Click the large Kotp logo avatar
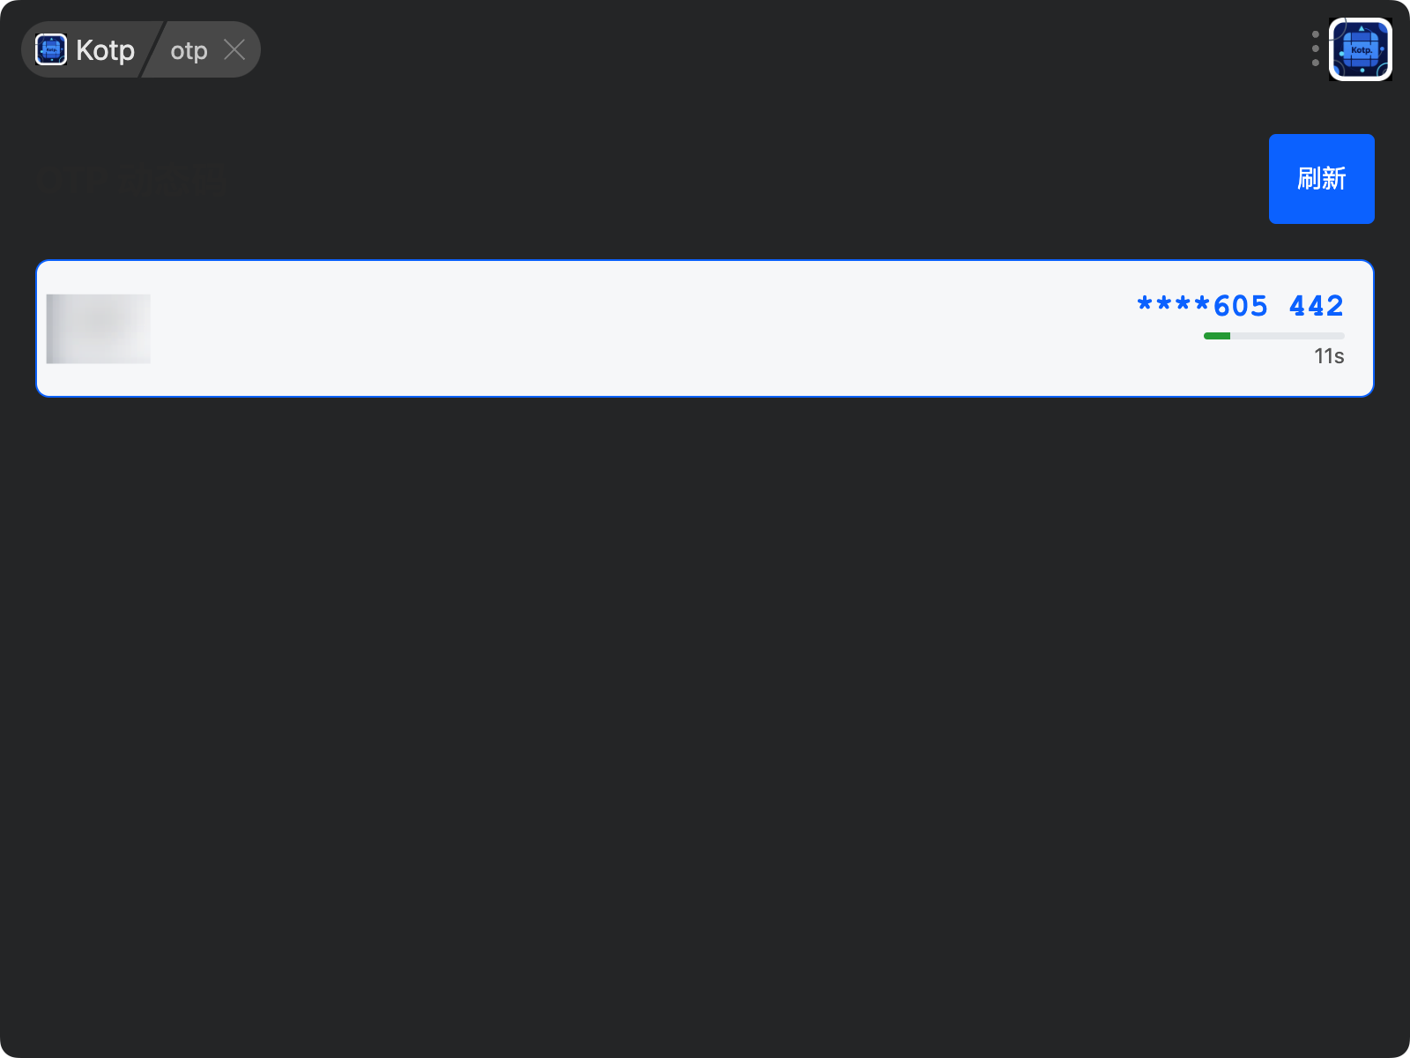The image size is (1410, 1058). click(x=1361, y=49)
